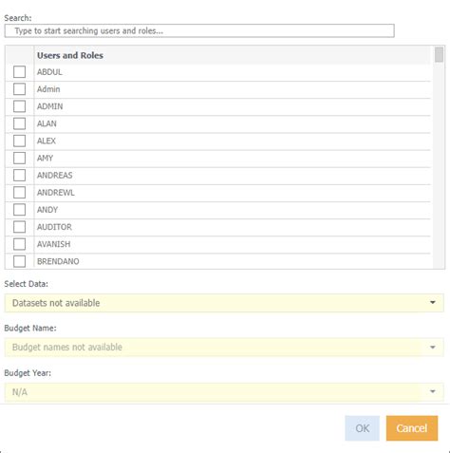The height and width of the screenshot is (453, 450).
Task: Check the ANDREWL user checkbox
Action: (19, 193)
